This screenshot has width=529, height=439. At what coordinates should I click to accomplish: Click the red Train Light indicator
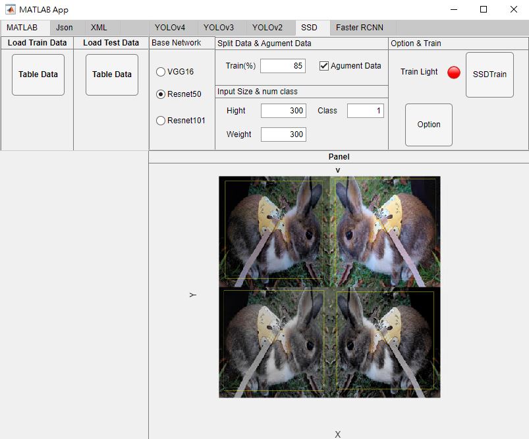tap(454, 73)
